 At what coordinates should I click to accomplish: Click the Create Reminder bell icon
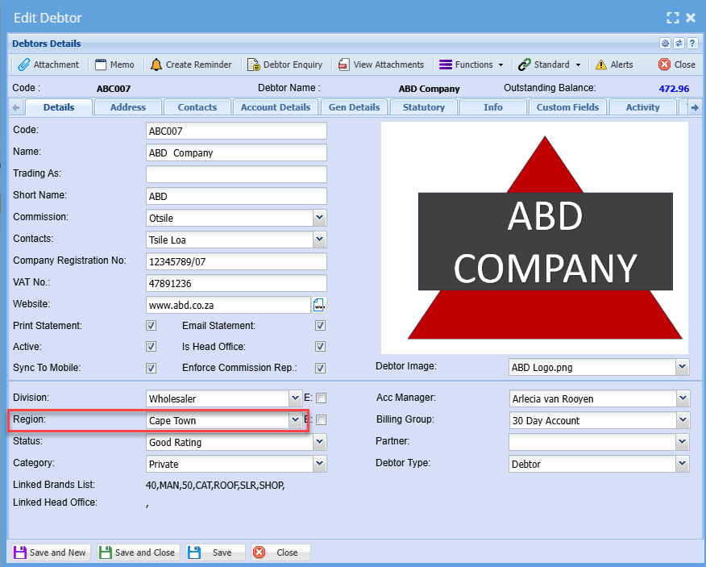click(156, 65)
